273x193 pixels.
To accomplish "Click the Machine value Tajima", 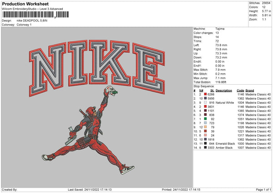I will tap(220, 29).
